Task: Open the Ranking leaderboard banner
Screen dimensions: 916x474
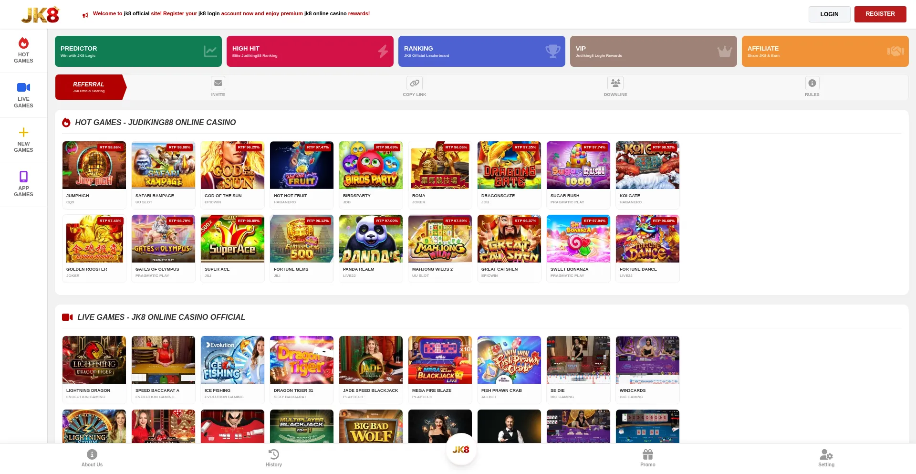Action: coord(482,51)
